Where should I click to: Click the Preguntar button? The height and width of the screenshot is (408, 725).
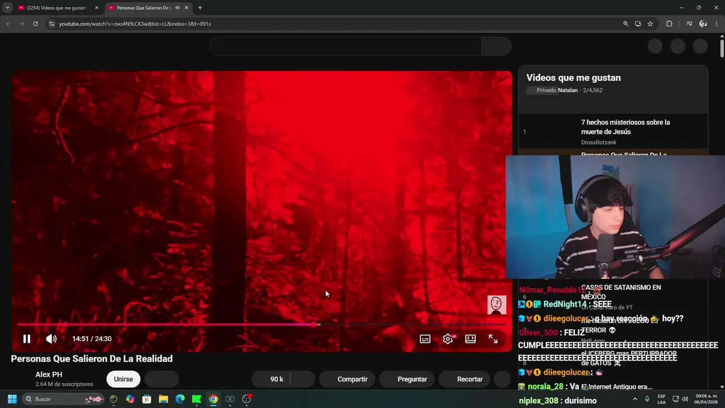pyautogui.click(x=406, y=379)
